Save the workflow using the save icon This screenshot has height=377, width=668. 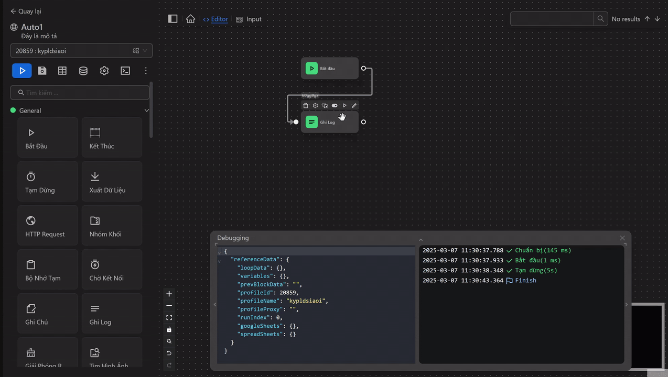42,70
